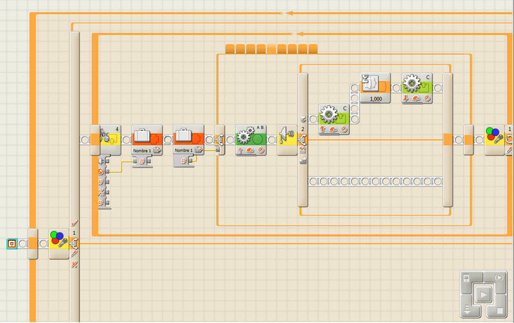
Task: Click the NXT window button on controller
Action: pos(467,279)
